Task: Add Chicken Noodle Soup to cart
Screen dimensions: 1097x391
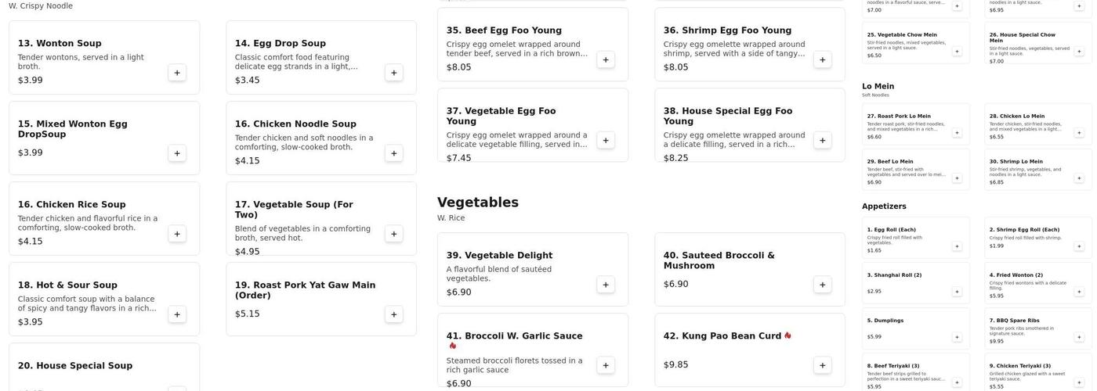Action: [x=394, y=153]
